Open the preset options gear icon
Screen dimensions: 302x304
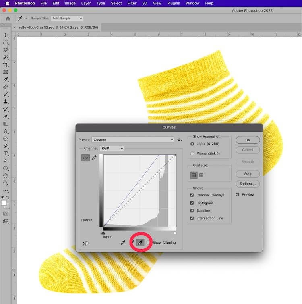[x=180, y=140]
